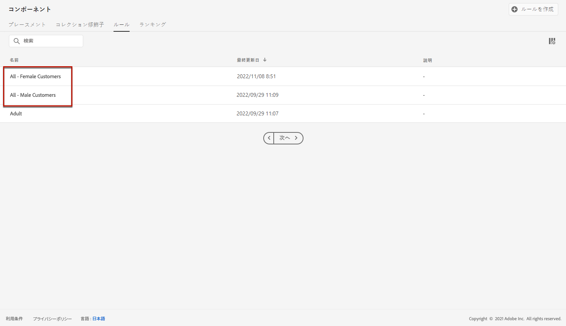Open the Adult rule

[16, 113]
